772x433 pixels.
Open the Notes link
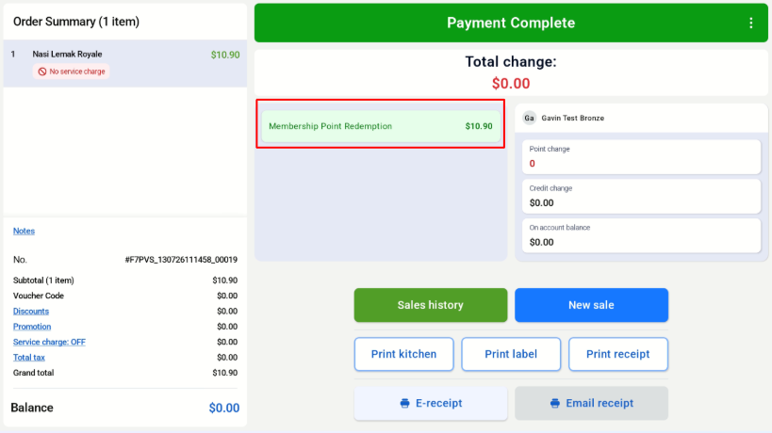24,231
